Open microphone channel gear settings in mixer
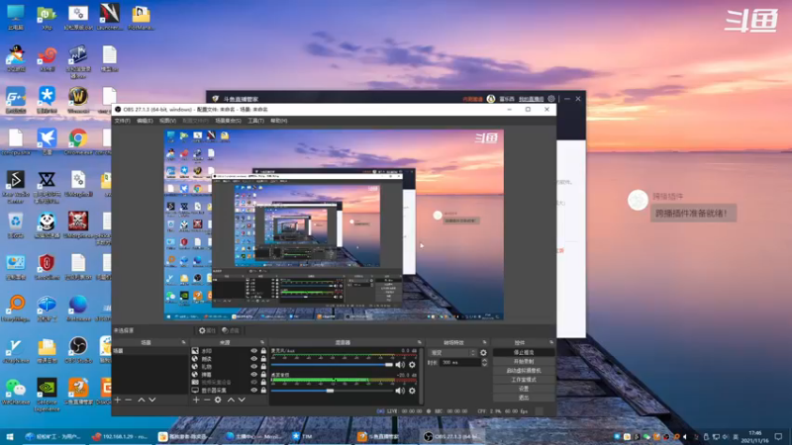The width and height of the screenshot is (792, 445). pyautogui.click(x=412, y=364)
